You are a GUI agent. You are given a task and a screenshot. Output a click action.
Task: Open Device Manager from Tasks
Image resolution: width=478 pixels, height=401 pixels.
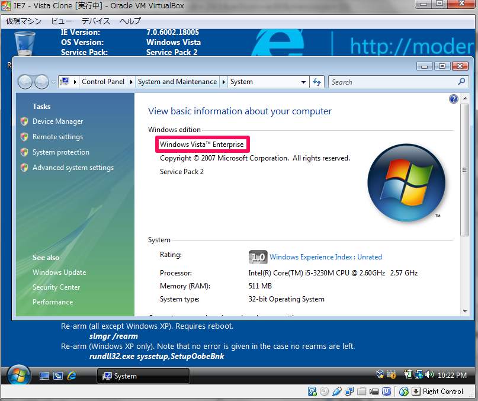click(57, 121)
